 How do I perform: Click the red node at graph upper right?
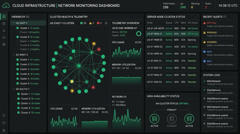pyautogui.click(x=99, y=49)
